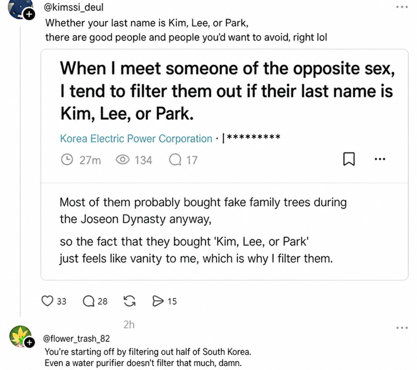Bookmark the embedded Kim, Lee, Park post
The image size is (417, 370).
pyautogui.click(x=349, y=159)
